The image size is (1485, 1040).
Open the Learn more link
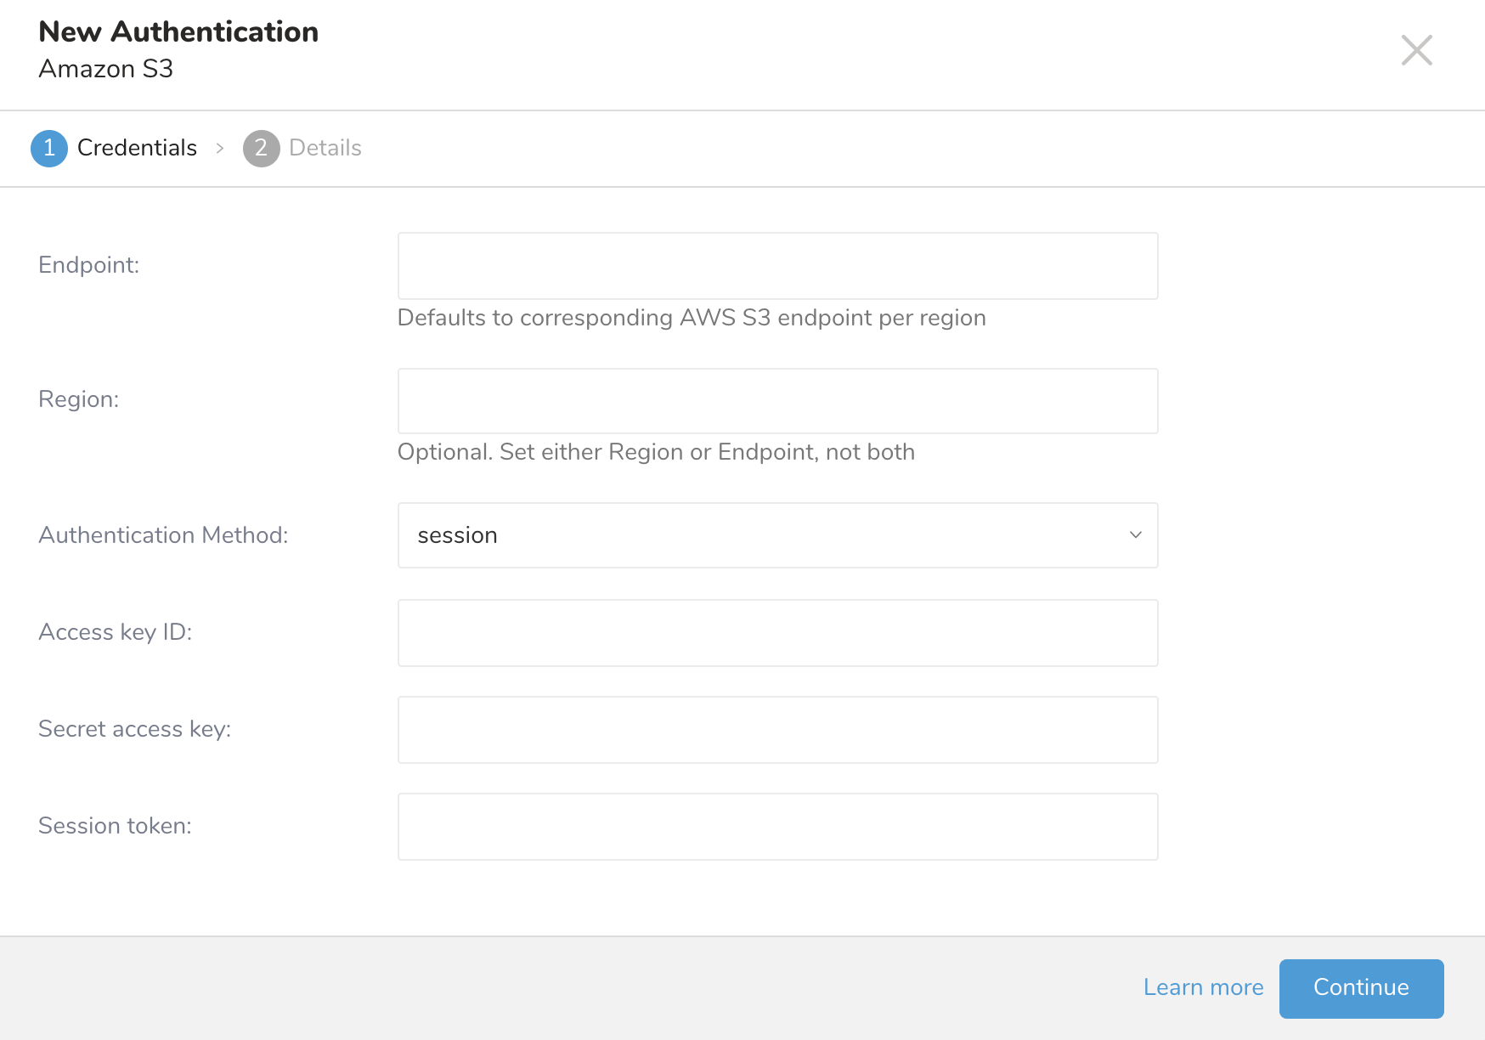click(x=1203, y=987)
